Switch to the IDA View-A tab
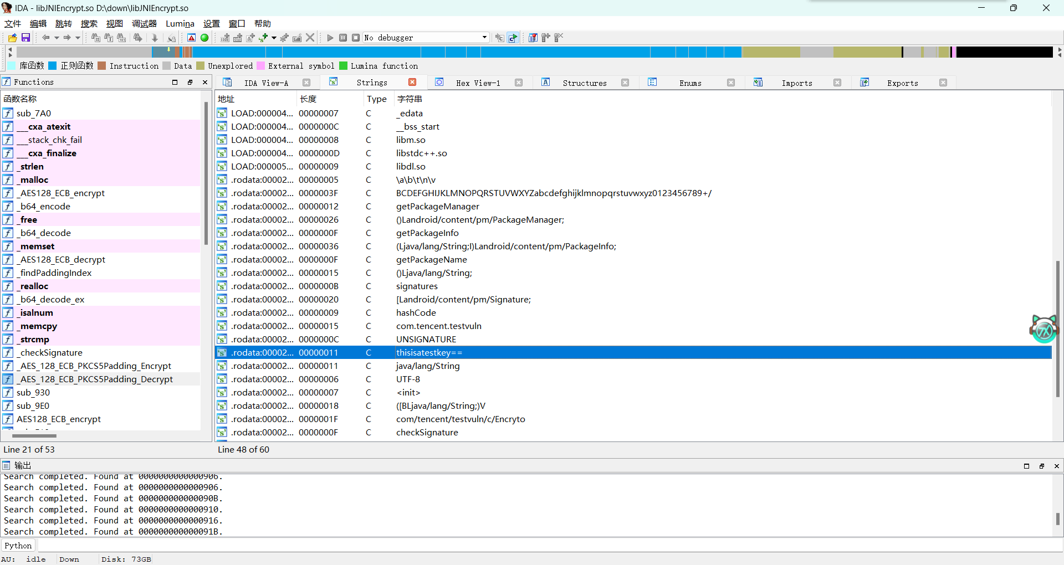Viewport: 1064px width, 565px height. pos(266,83)
